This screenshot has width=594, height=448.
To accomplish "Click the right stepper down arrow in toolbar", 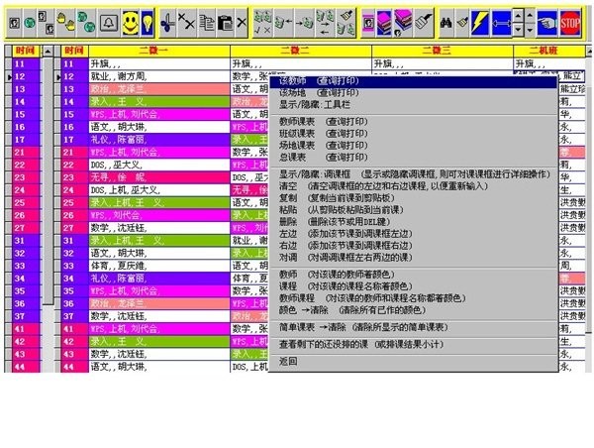I will [x=531, y=29].
